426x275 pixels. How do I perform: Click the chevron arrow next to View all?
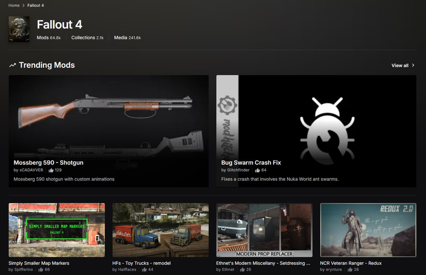tap(413, 65)
